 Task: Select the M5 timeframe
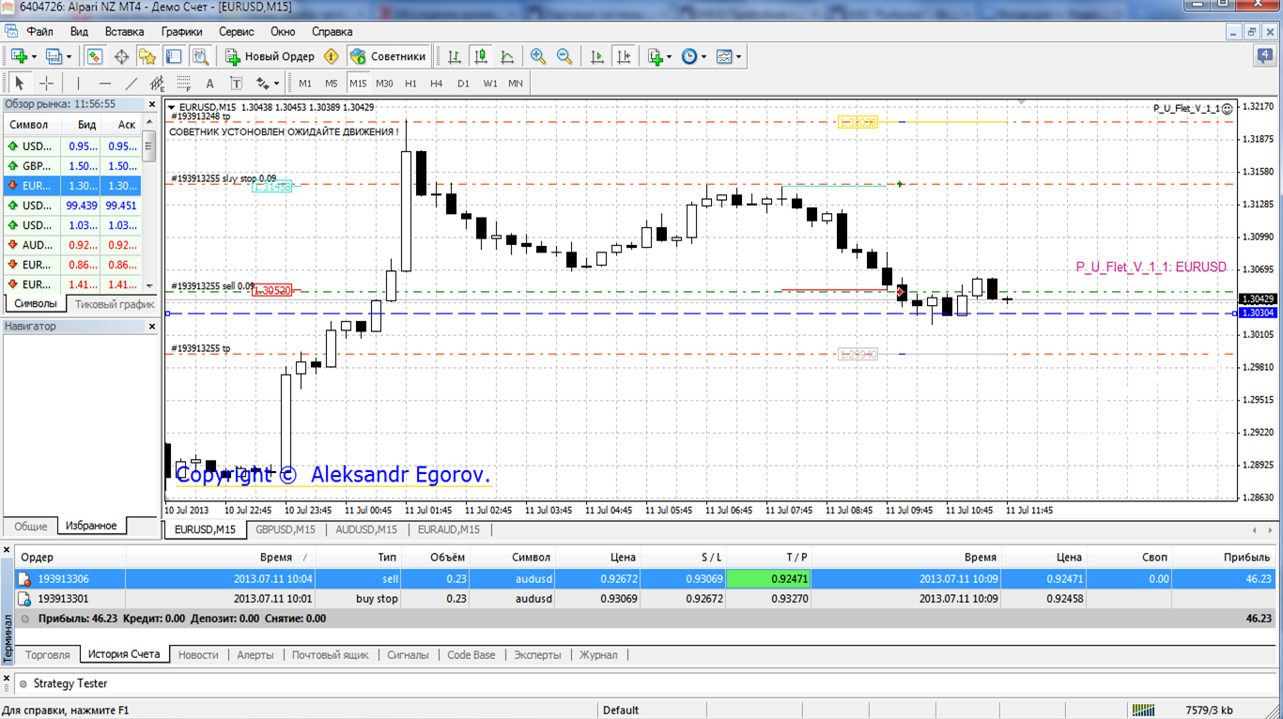(x=332, y=84)
